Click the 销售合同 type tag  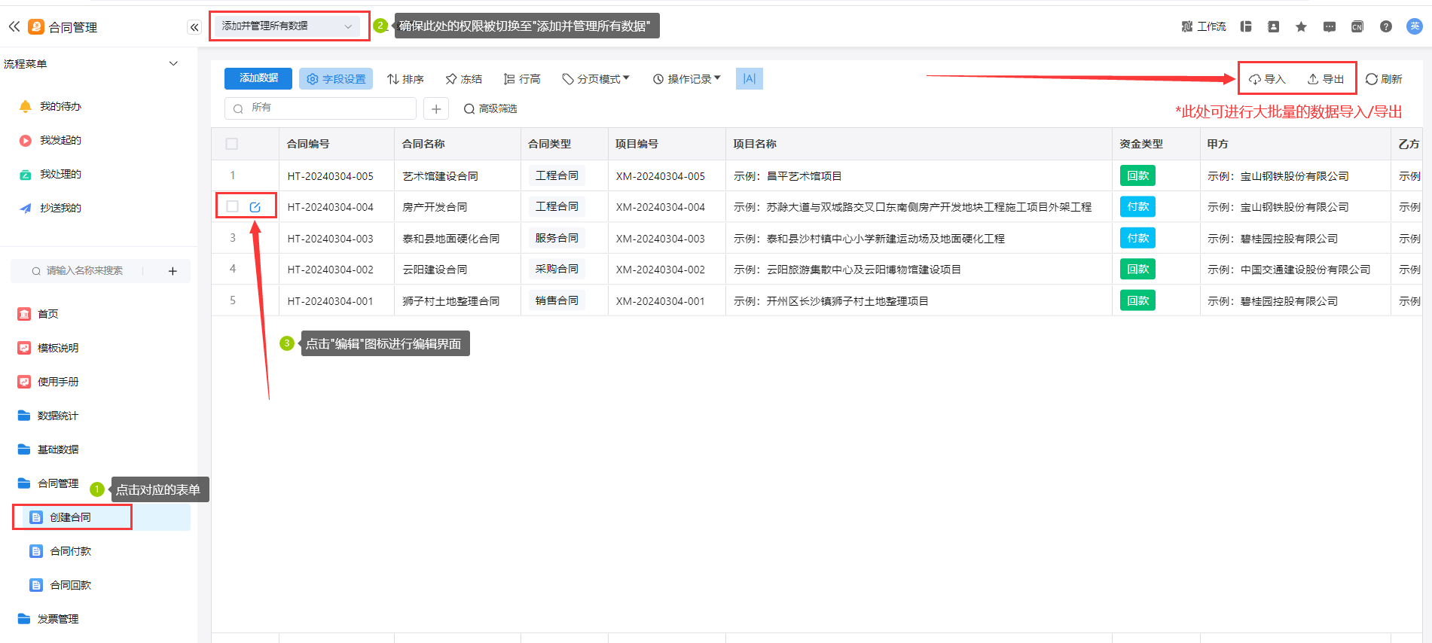point(557,300)
